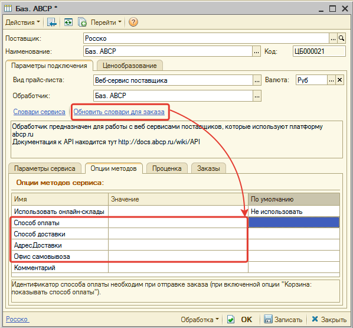Select the Способ доставки table row
353x328 pixels.
click(175, 234)
